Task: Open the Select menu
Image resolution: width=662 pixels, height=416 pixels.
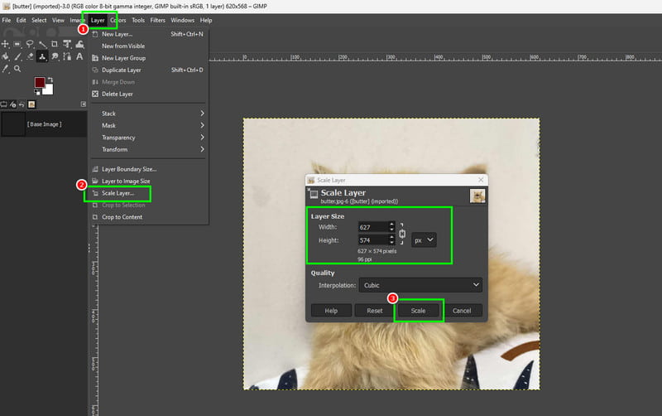Action: 39,20
